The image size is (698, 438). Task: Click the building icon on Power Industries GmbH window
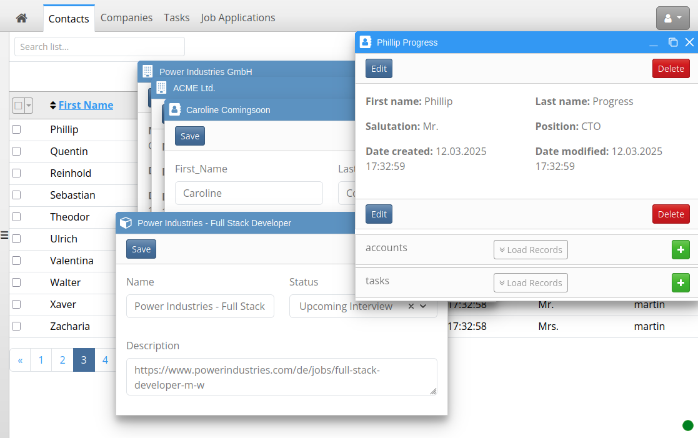tap(147, 71)
